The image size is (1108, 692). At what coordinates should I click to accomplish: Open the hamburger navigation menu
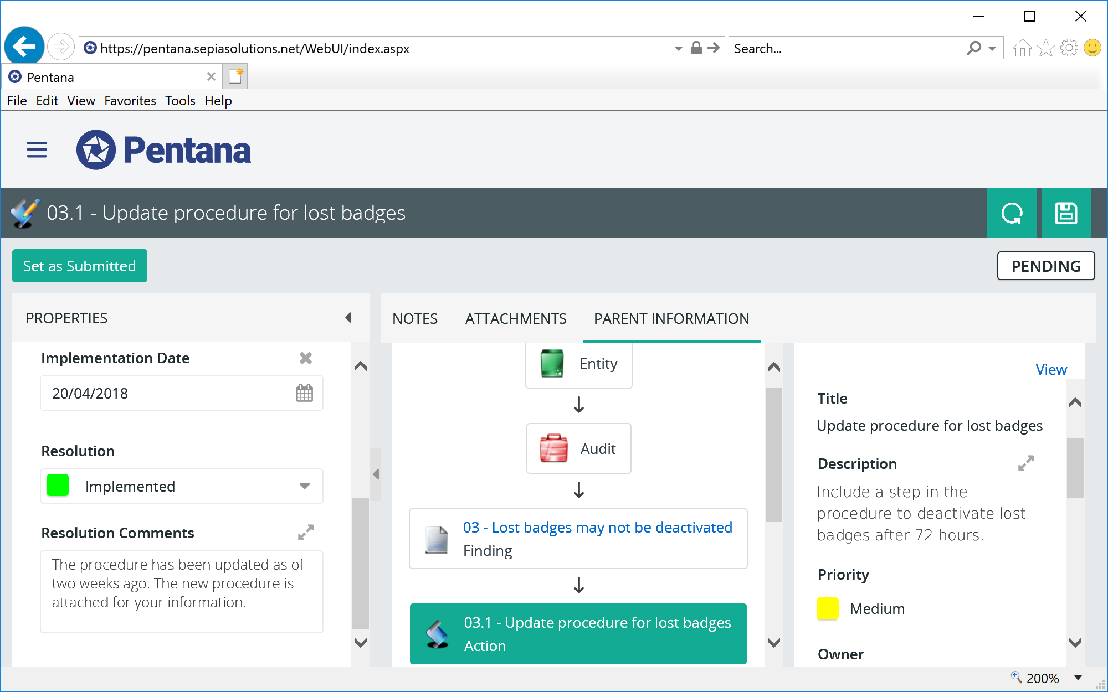(x=36, y=149)
